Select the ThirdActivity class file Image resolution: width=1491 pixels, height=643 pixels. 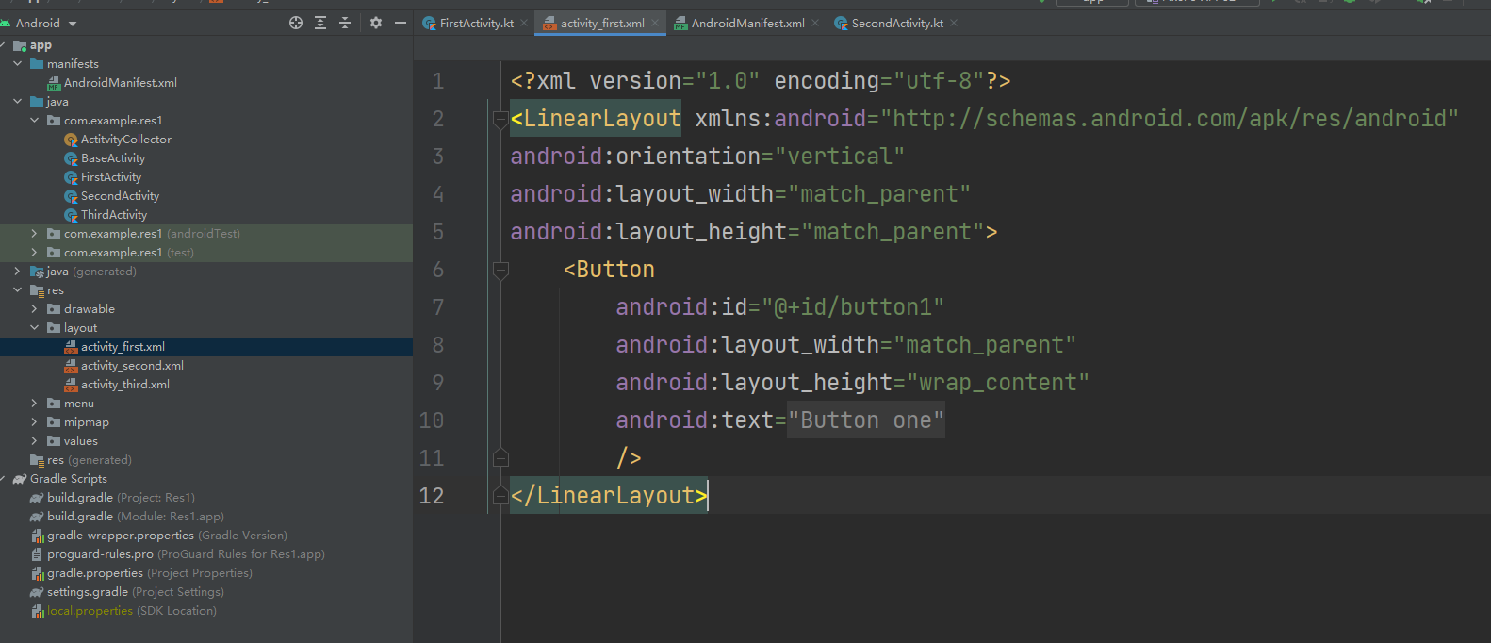113,215
